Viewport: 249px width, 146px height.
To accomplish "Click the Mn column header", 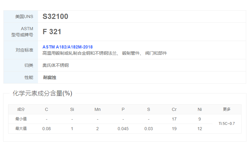I will pyautogui.click(x=97, y=109).
